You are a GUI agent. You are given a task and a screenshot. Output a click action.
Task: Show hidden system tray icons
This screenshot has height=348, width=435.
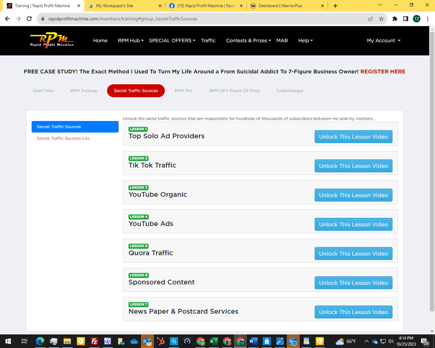(366, 341)
